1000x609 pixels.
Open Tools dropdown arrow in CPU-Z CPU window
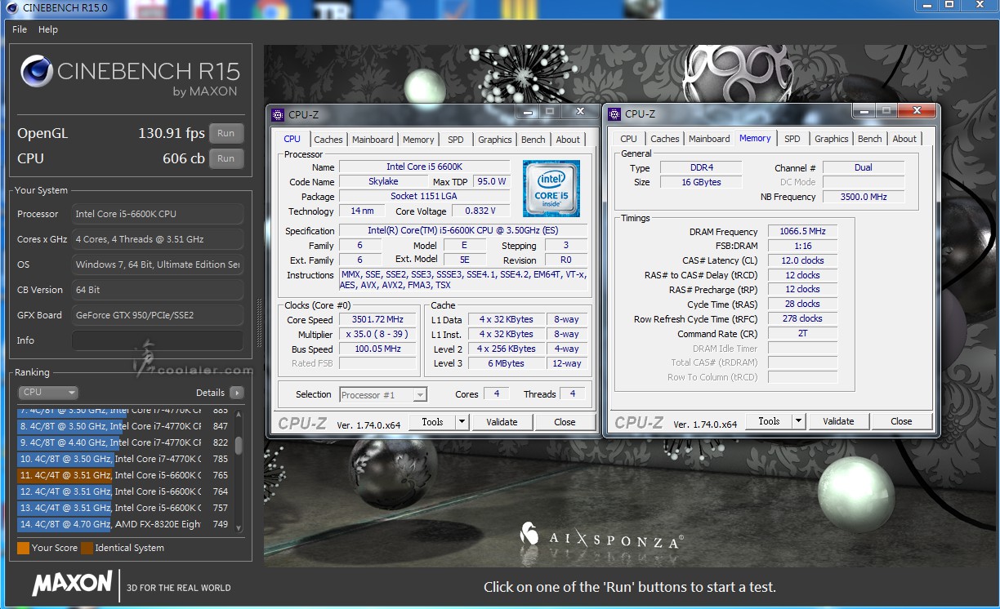462,422
